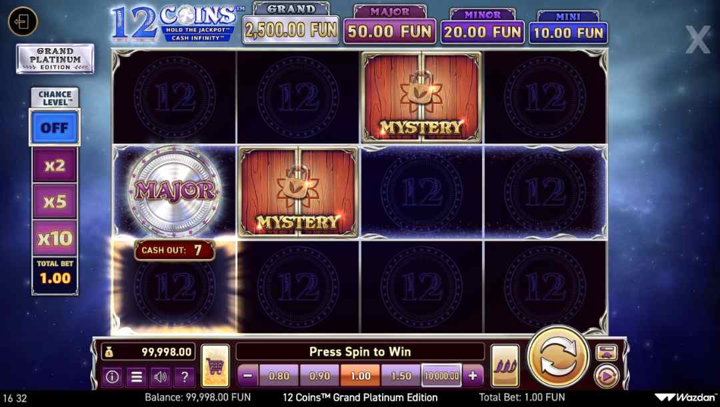Open the shopping cart buy feature
Screen dimensions: 720x407
pos(215,365)
